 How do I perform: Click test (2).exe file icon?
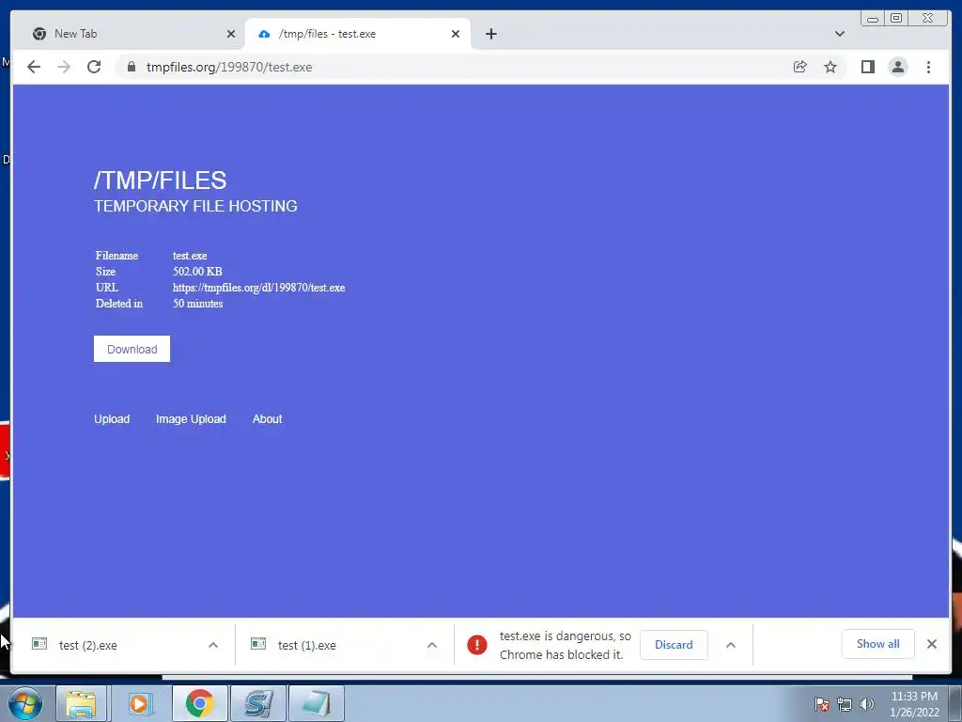(x=39, y=643)
